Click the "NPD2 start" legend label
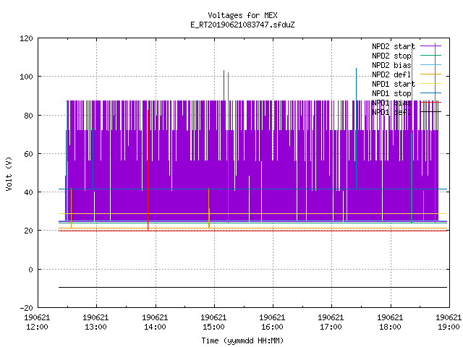This screenshot has width=463, height=347. (x=394, y=46)
